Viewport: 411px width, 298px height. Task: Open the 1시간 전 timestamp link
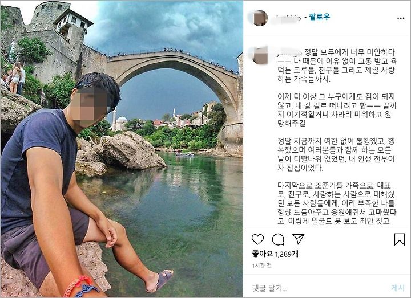261,266
